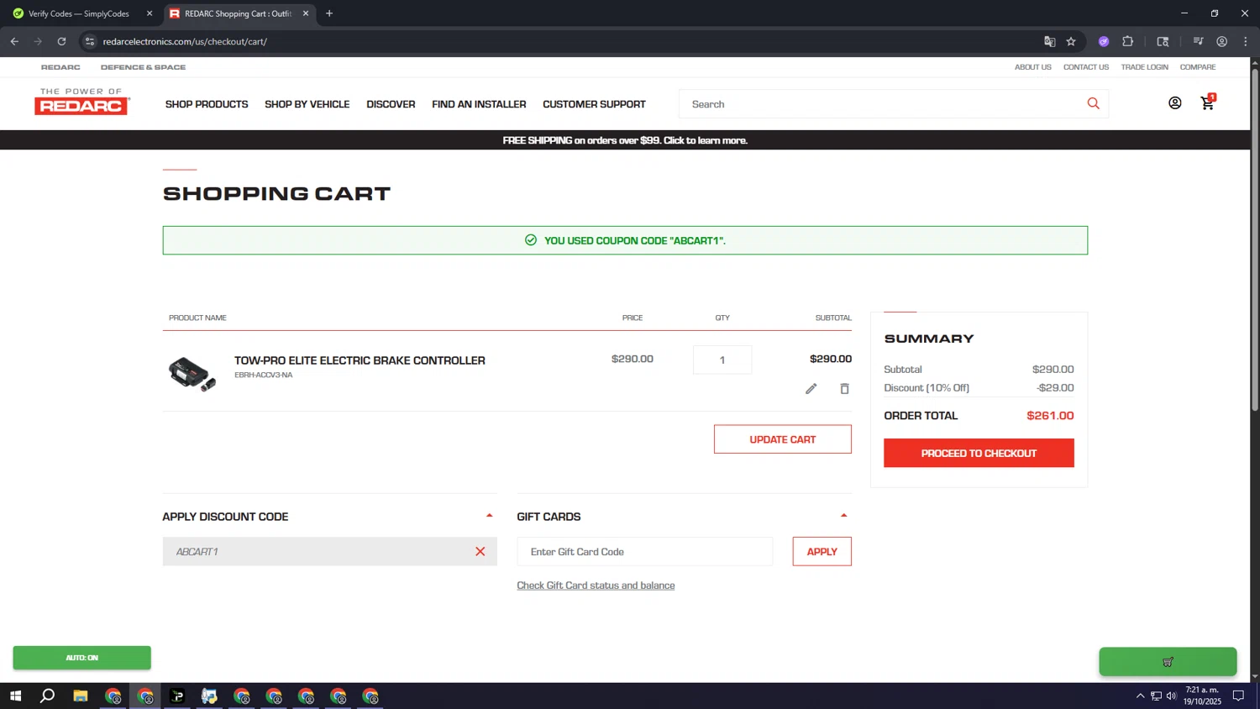Edit the Tow-Pro Elite item with pencil icon
The width and height of the screenshot is (1260, 709).
point(811,389)
